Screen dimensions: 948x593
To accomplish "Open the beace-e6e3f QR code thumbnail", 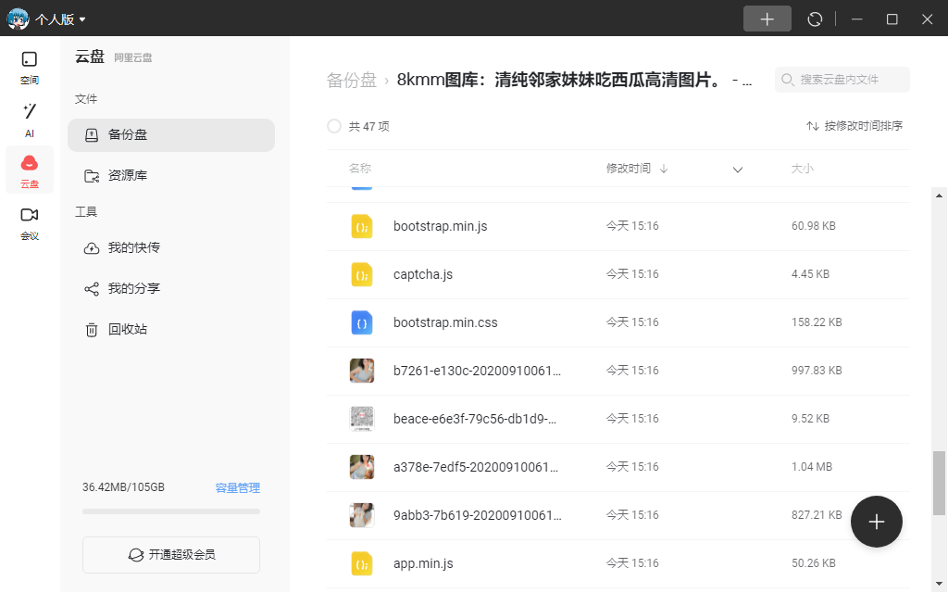I will [362, 419].
